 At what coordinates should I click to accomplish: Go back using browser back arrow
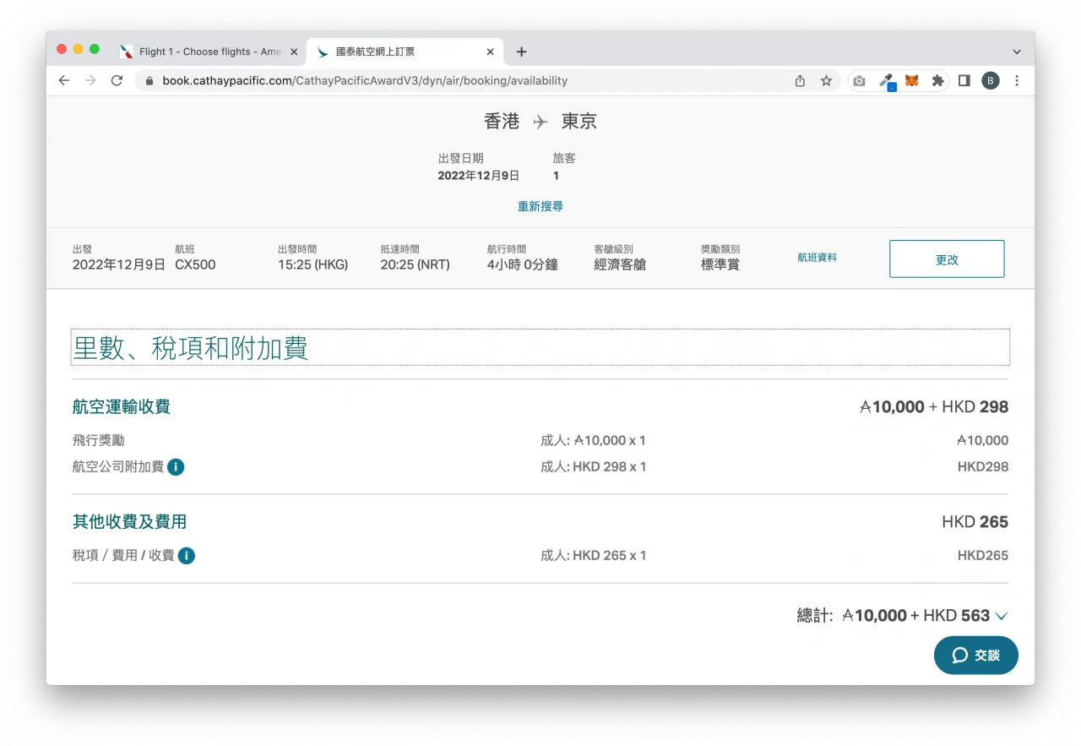[64, 80]
